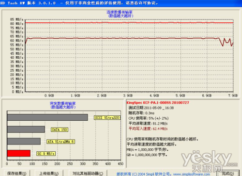The height and width of the screenshot is (176, 242).
Task: Select the gray SCSI Ultra320 bar
Action: 47,117
